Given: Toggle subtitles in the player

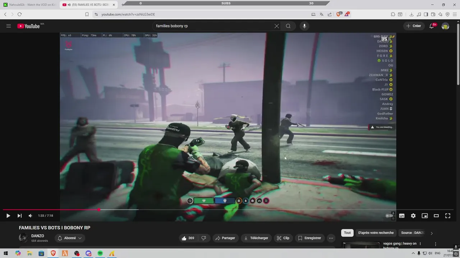Looking at the screenshot, I should [402, 216].
